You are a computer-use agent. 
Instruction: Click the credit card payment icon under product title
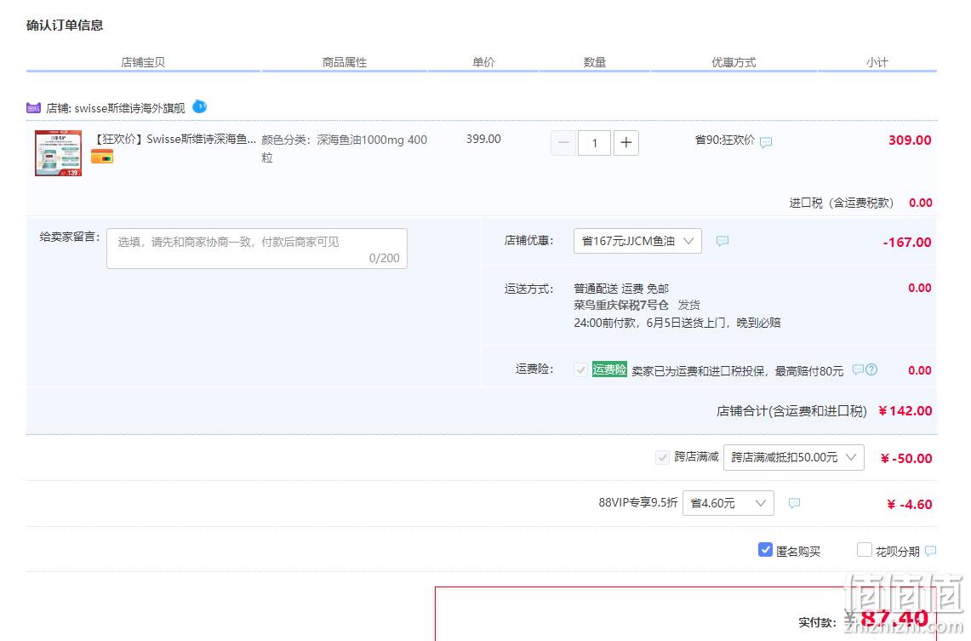(x=102, y=157)
